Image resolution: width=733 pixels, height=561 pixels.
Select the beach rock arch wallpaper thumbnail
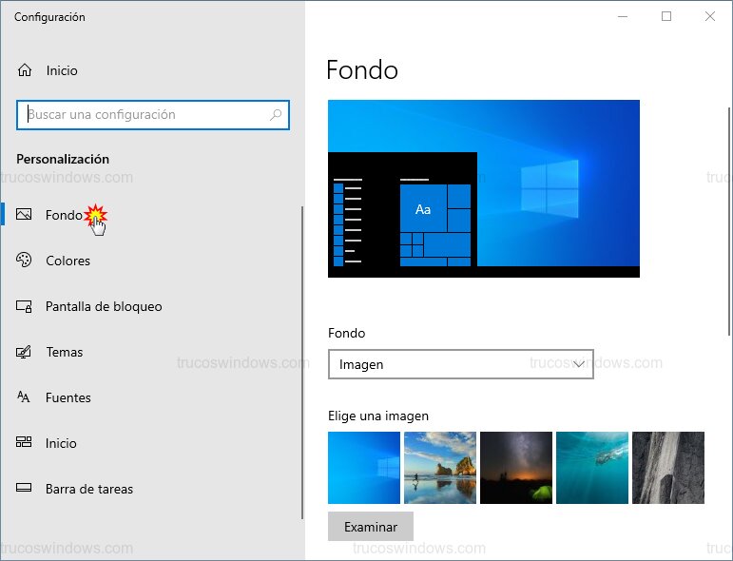[x=440, y=467]
